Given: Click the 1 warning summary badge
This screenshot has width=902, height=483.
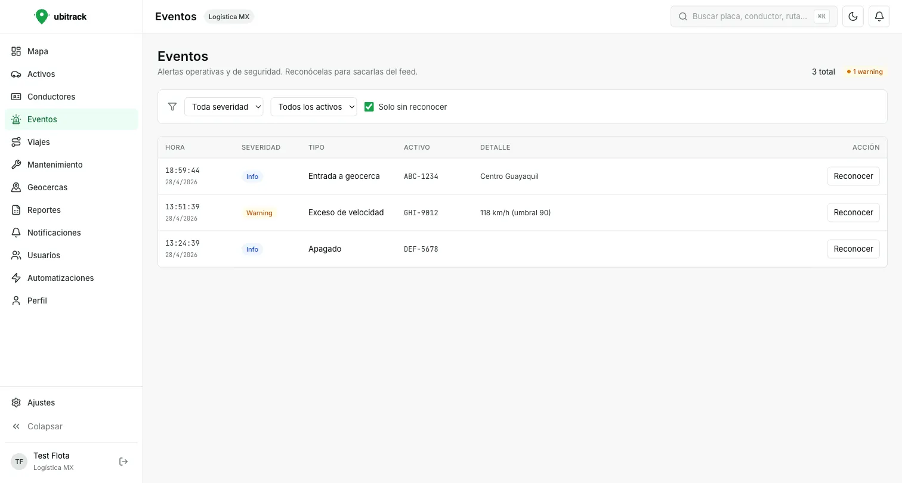Looking at the screenshot, I should click(x=864, y=72).
